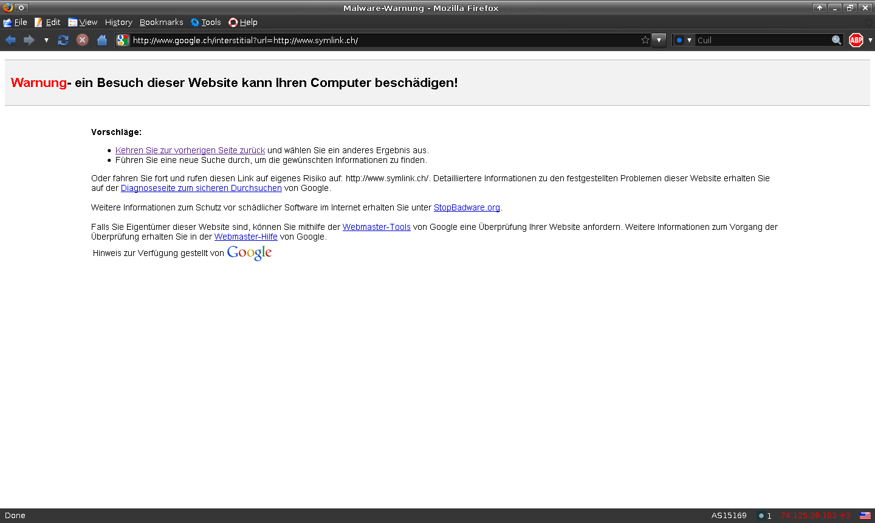Open the Adblock Plus dropdown arrow

point(870,40)
